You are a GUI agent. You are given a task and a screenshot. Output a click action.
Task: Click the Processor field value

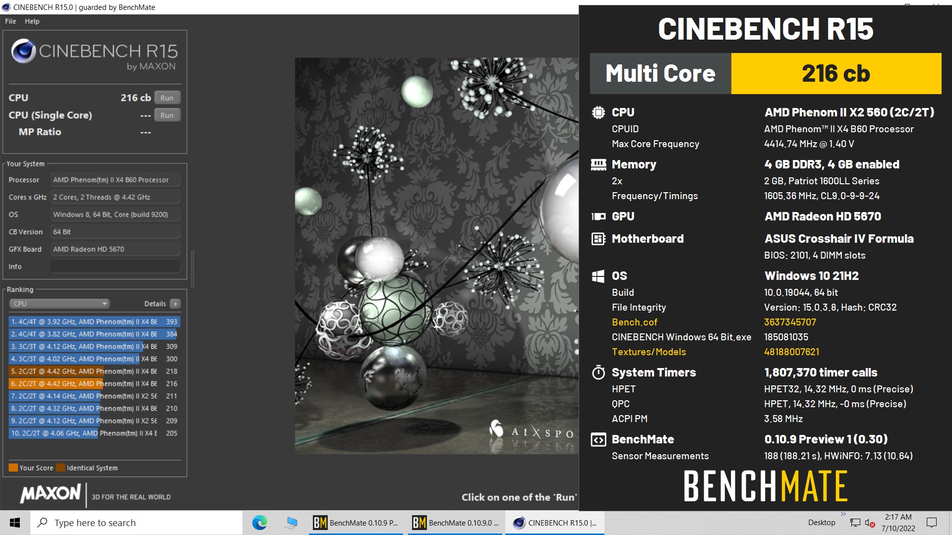[115, 180]
